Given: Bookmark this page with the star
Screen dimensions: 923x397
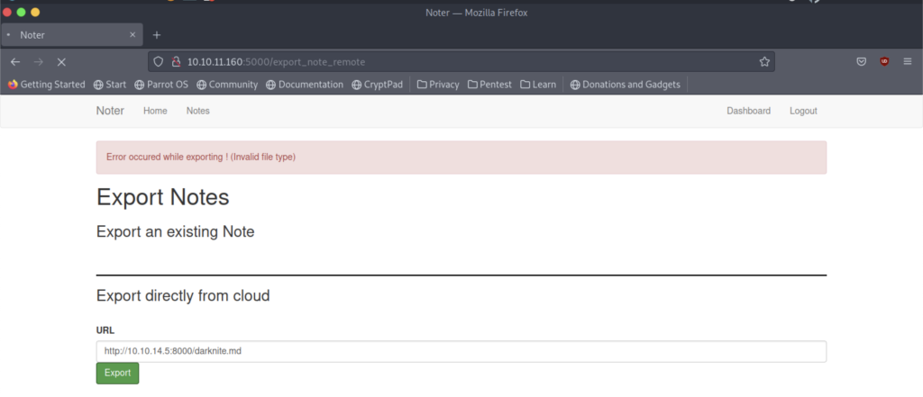Looking at the screenshot, I should (x=764, y=62).
